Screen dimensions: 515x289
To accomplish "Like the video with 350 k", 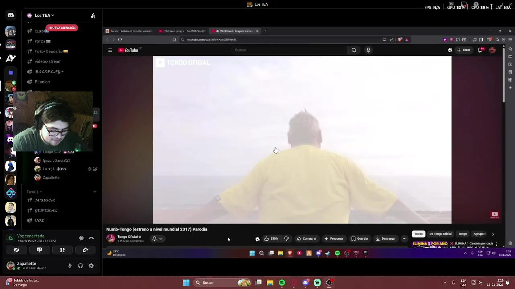I will (271, 239).
